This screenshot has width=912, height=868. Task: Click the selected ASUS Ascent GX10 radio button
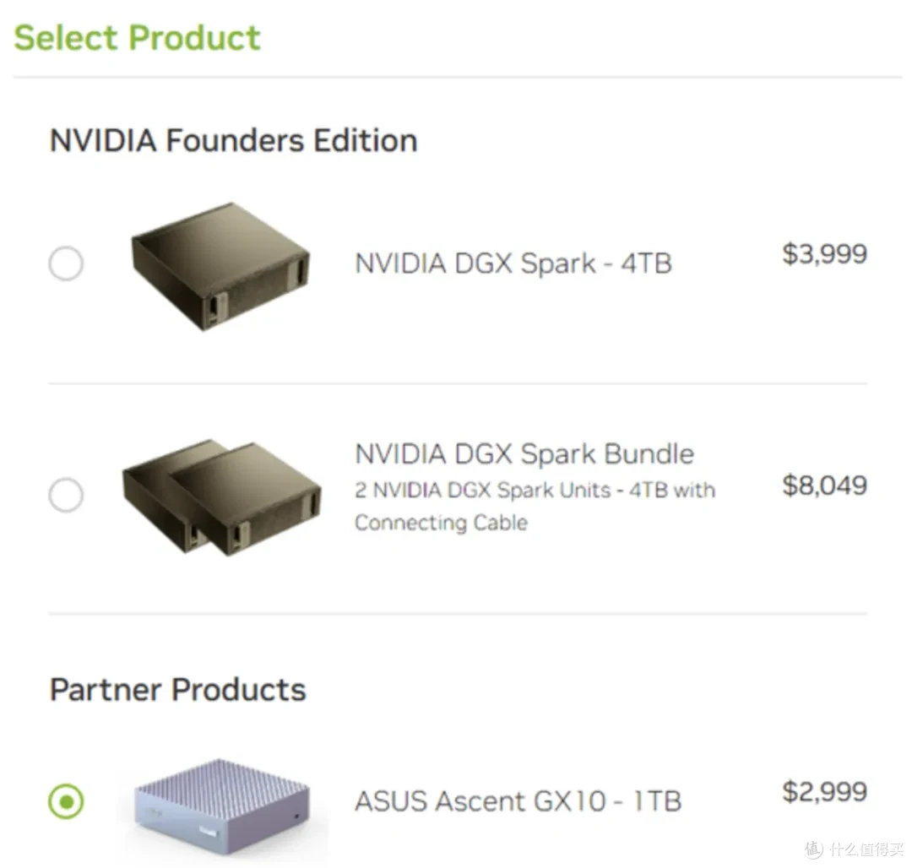[x=66, y=801]
